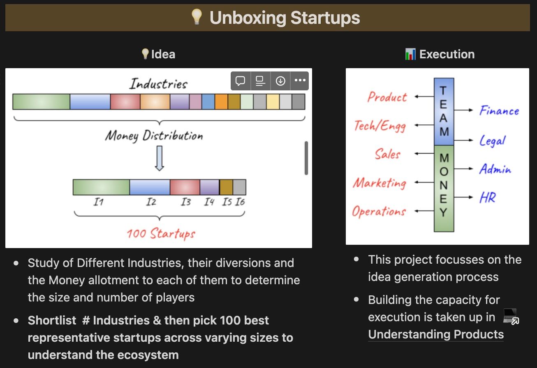Click the bar chart emoji beside Execution
This screenshot has width=537, height=368.
click(x=410, y=54)
